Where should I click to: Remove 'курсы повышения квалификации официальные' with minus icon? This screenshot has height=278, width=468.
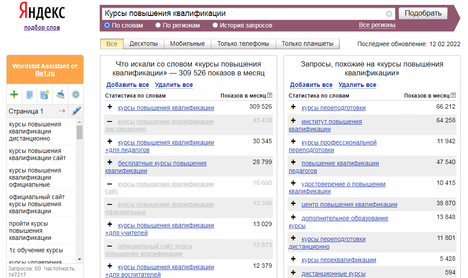110,204
